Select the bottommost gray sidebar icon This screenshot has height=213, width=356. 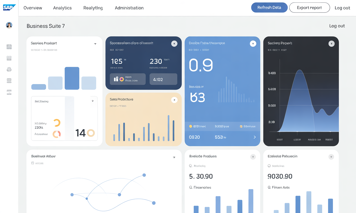(9, 92)
